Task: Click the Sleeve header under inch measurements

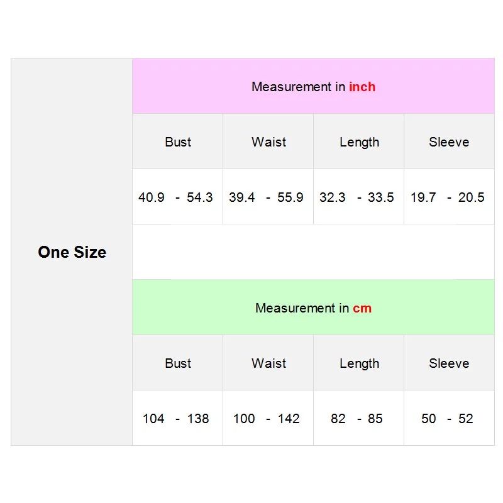Action: [x=449, y=142]
